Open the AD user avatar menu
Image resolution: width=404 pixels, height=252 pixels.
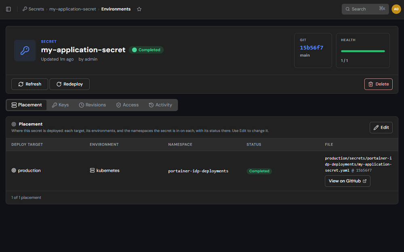396,9
